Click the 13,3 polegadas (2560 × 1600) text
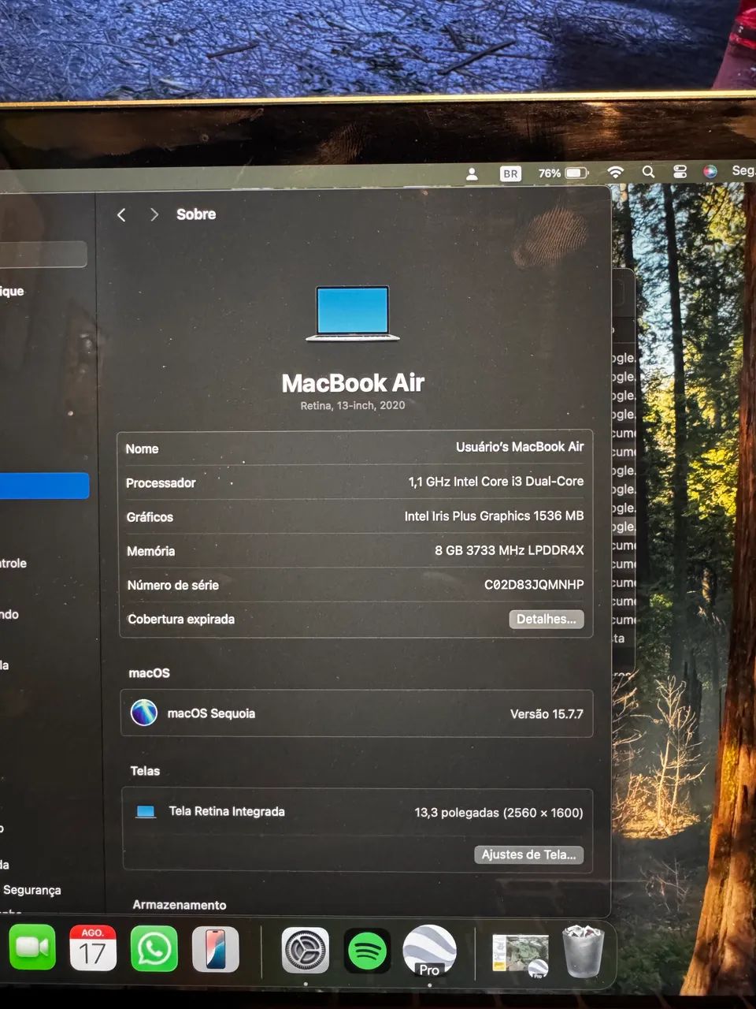This screenshot has height=1009, width=756. [498, 813]
